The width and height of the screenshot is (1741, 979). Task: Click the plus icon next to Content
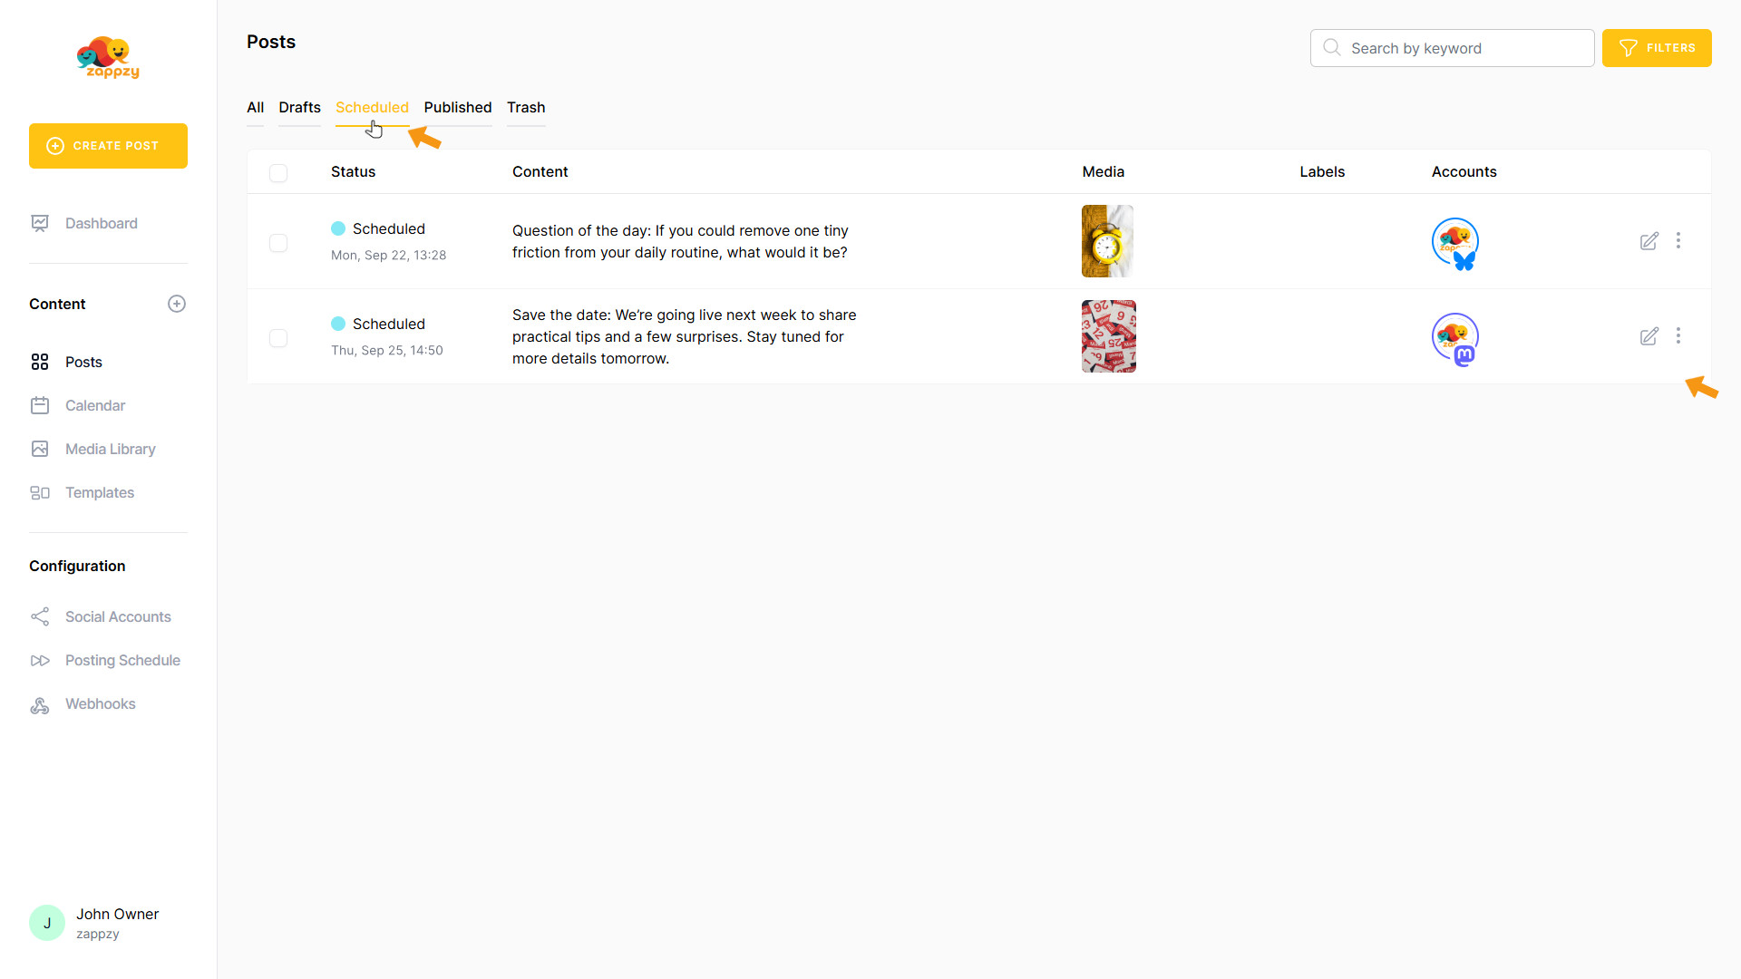(177, 304)
